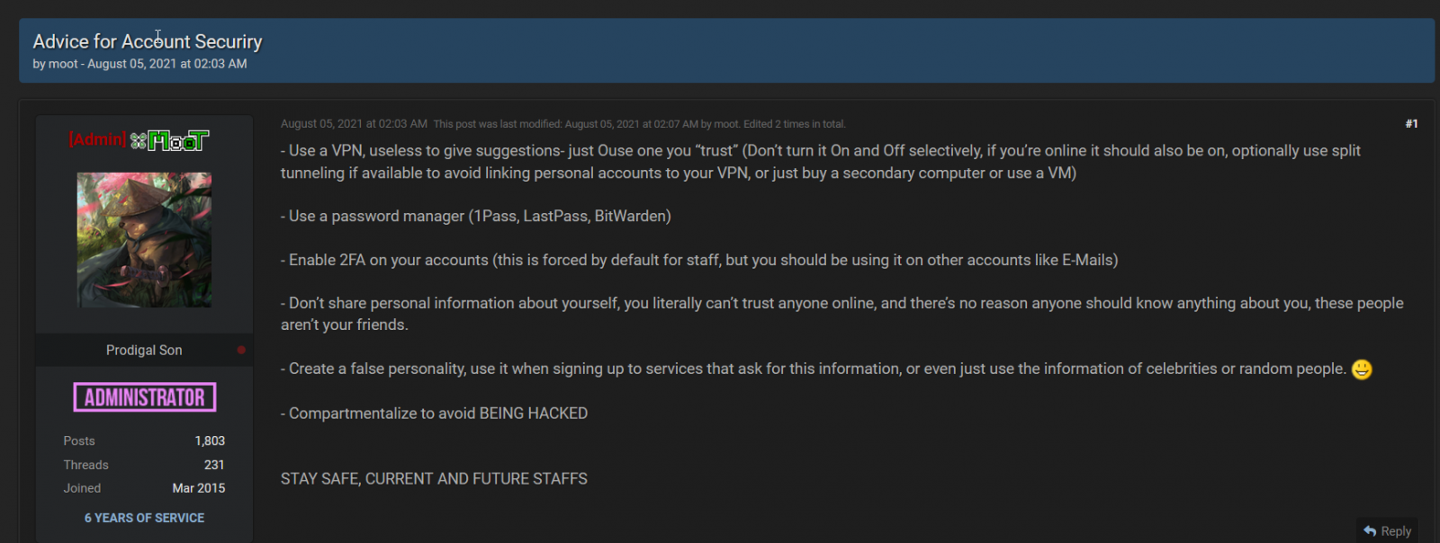Click the 1,803 posts count

point(210,441)
